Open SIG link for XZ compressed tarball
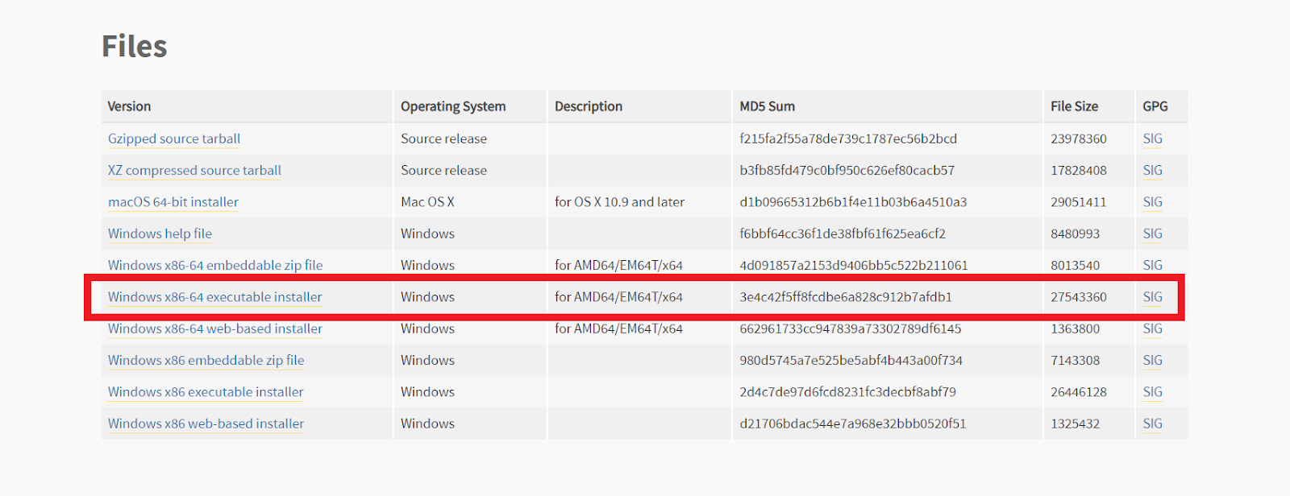 pos(1152,170)
